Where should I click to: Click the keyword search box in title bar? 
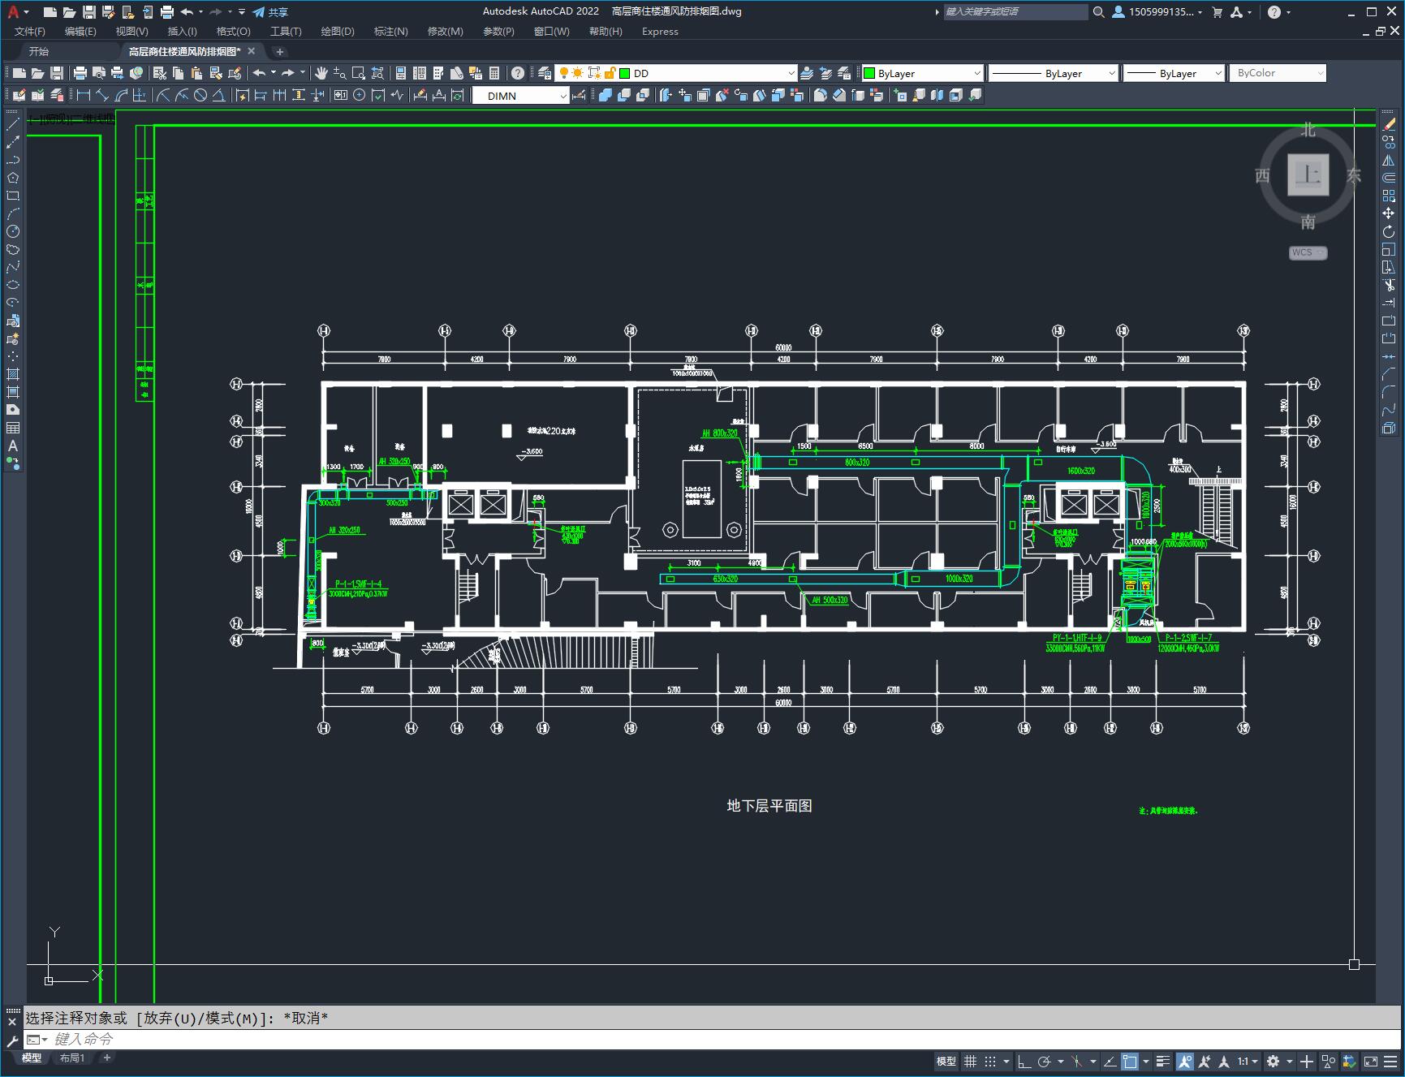[1015, 12]
